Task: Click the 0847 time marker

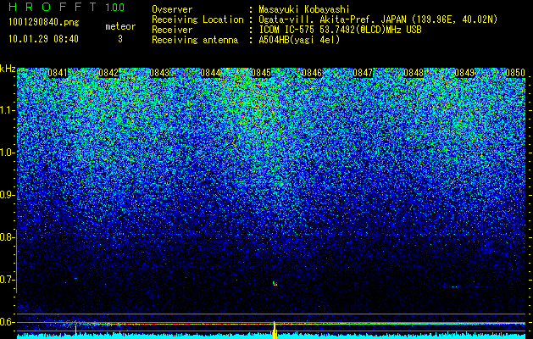Action: point(363,73)
